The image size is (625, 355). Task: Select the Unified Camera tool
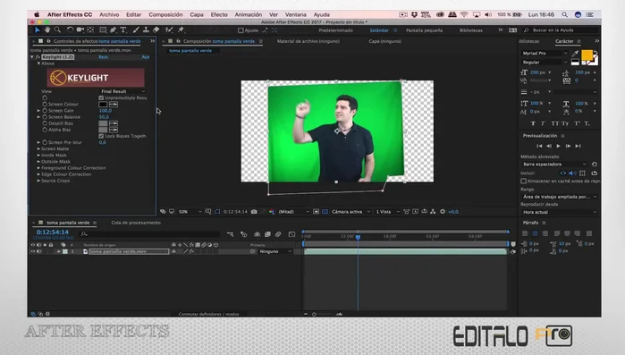80,30
